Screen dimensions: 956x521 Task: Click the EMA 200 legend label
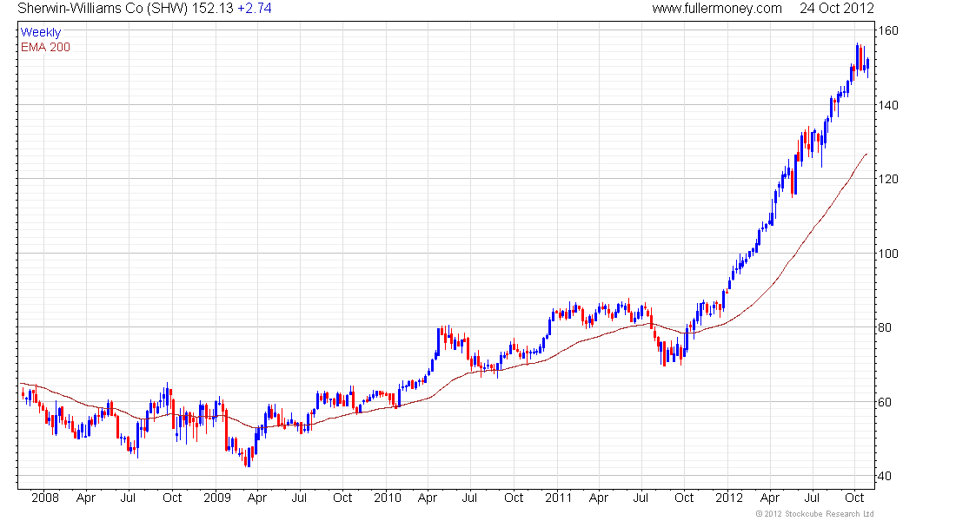46,47
